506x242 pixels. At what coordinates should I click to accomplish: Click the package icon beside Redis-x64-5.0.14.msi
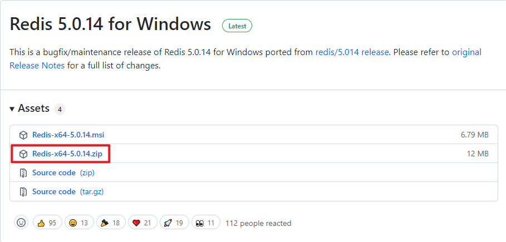pyautogui.click(x=23, y=135)
